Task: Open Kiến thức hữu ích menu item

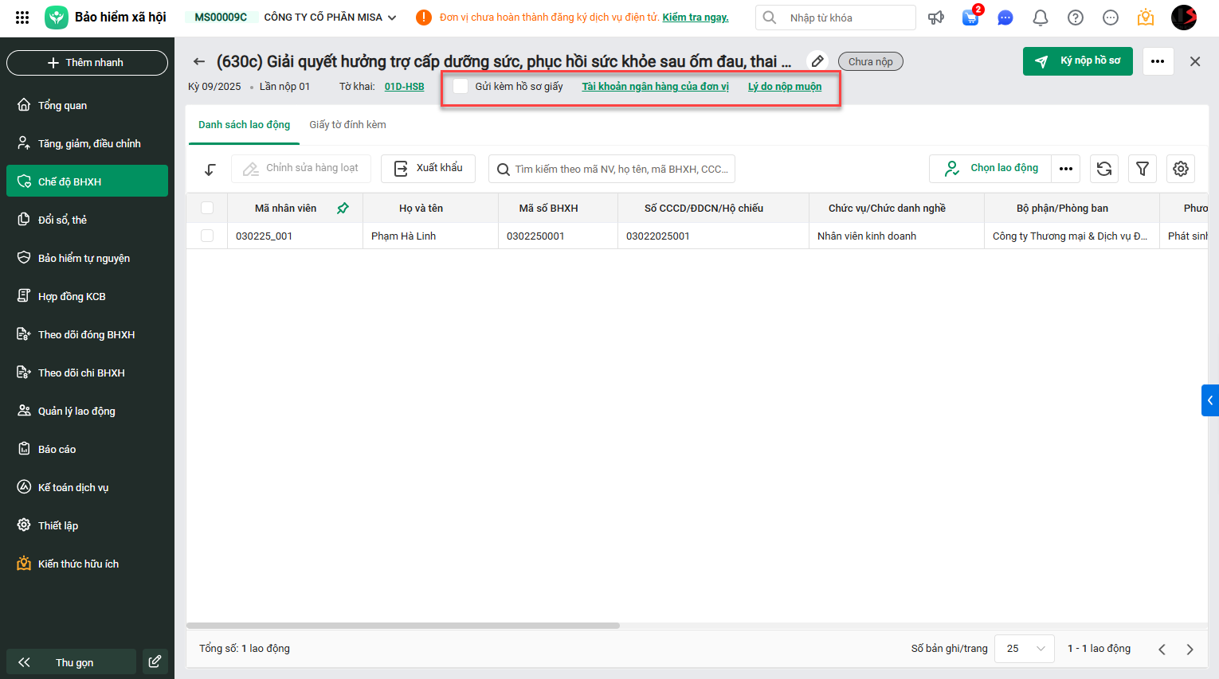Action: point(87,564)
